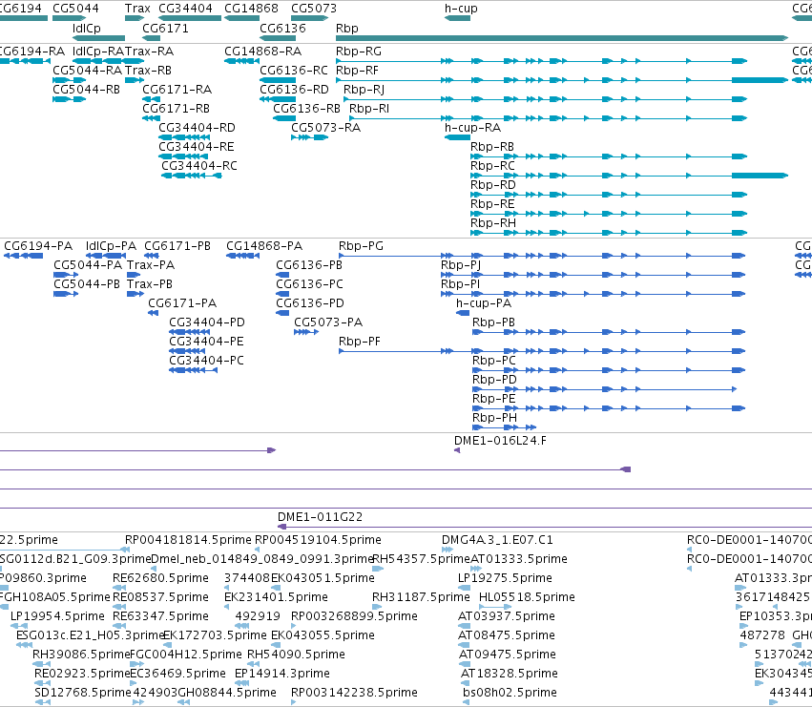Viewport: 812px width, 707px height.
Task: Select the CG6171-RB transcript label
Action: click(x=177, y=109)
